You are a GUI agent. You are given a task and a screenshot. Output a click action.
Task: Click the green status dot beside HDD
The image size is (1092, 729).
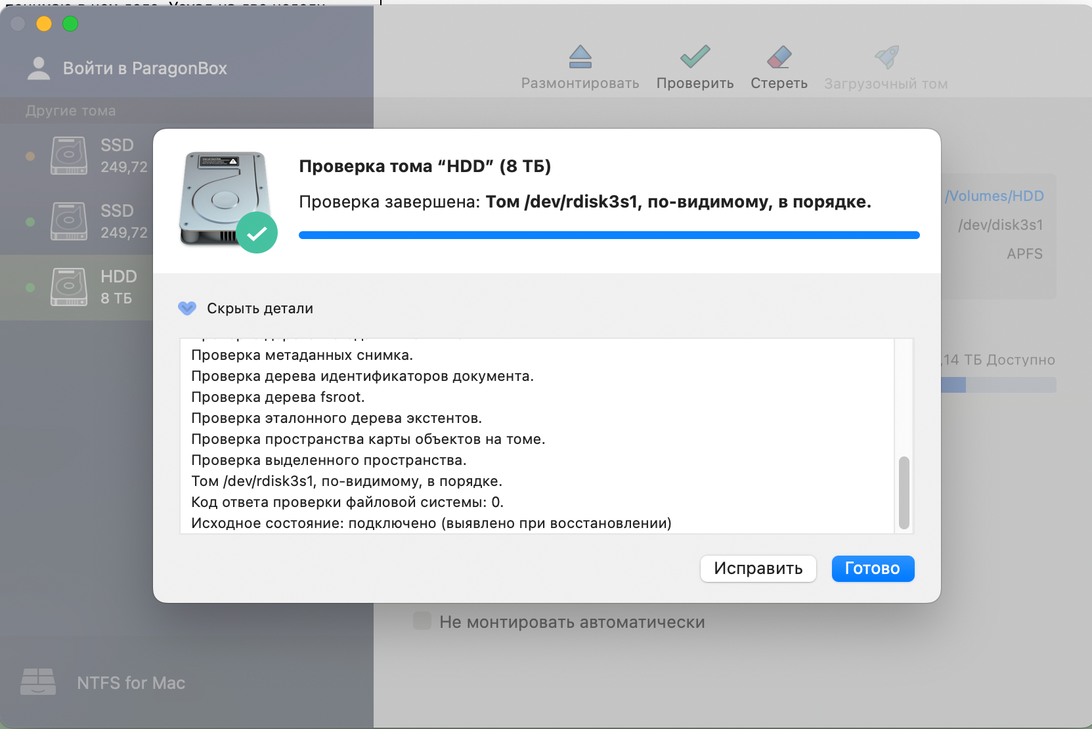(x=30, y=288)
